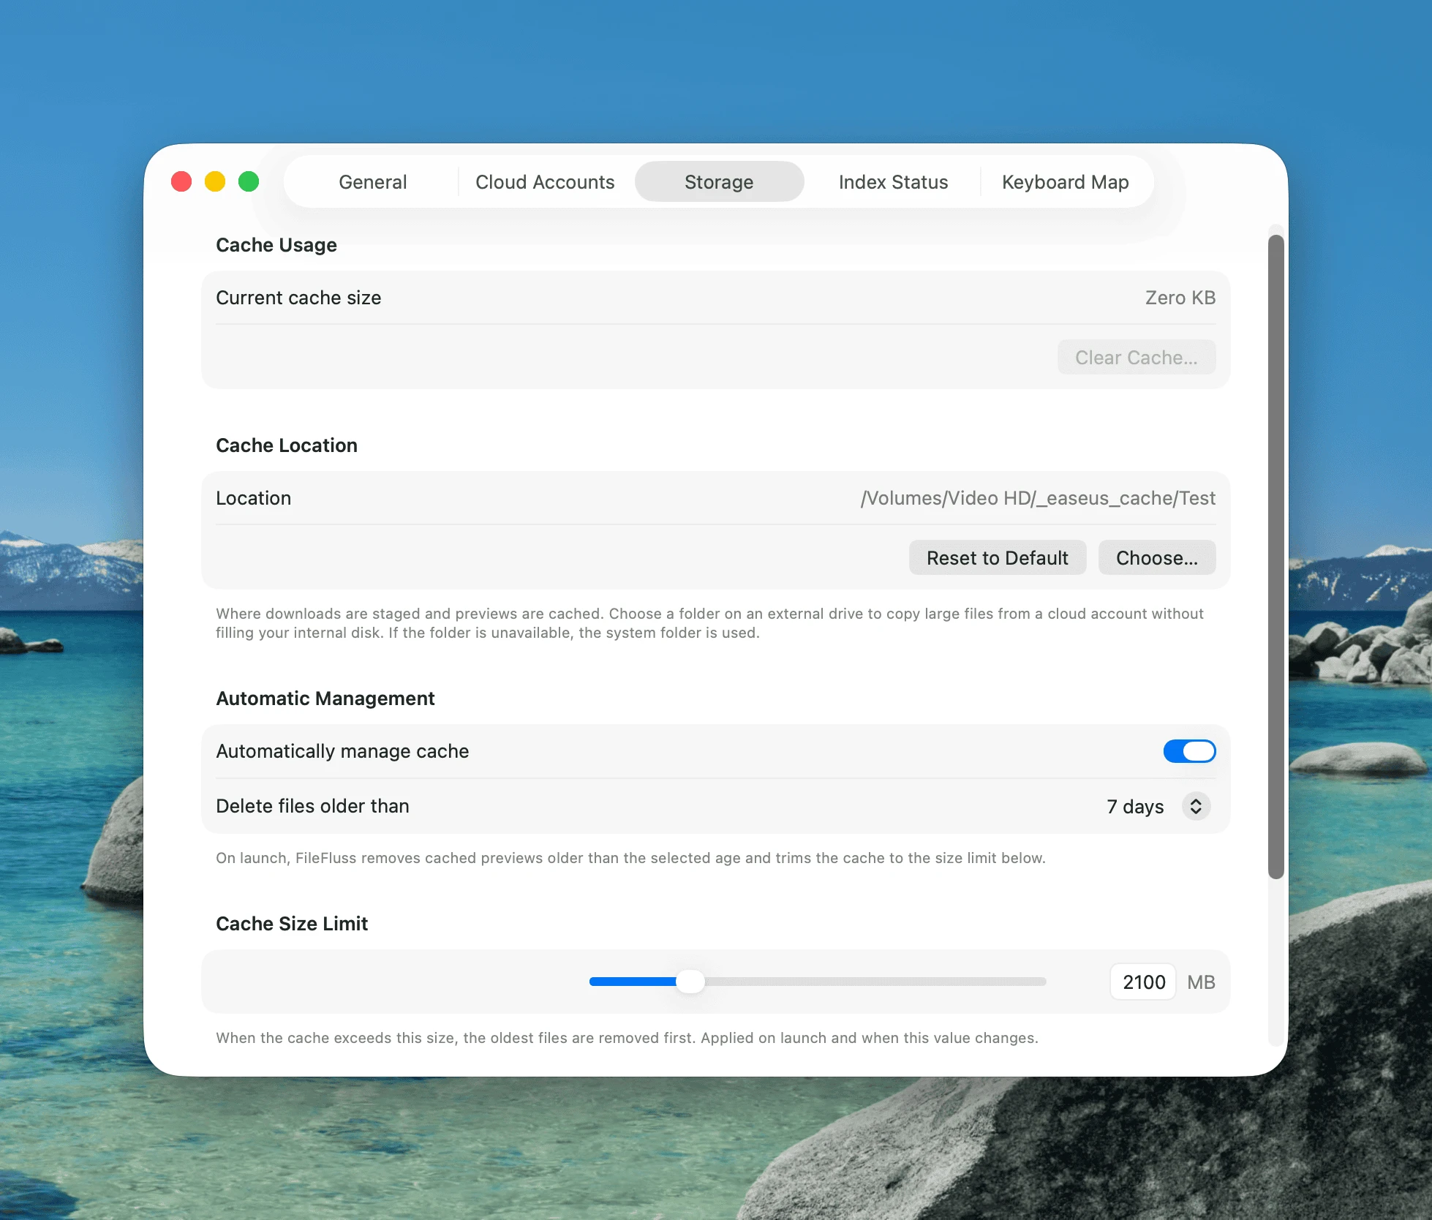Click the /Volumes/Video HD/_easeus_cache/Test path
The height and width of the screenshot is (1220, 1432).
1038,498
